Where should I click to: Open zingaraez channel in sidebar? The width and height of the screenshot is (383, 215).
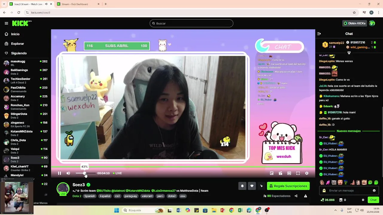tap(25, 124)
